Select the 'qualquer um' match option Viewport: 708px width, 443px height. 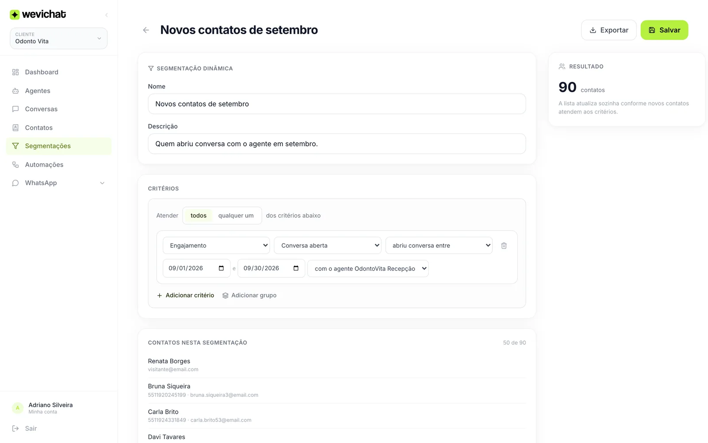click(x=236, y=216)
